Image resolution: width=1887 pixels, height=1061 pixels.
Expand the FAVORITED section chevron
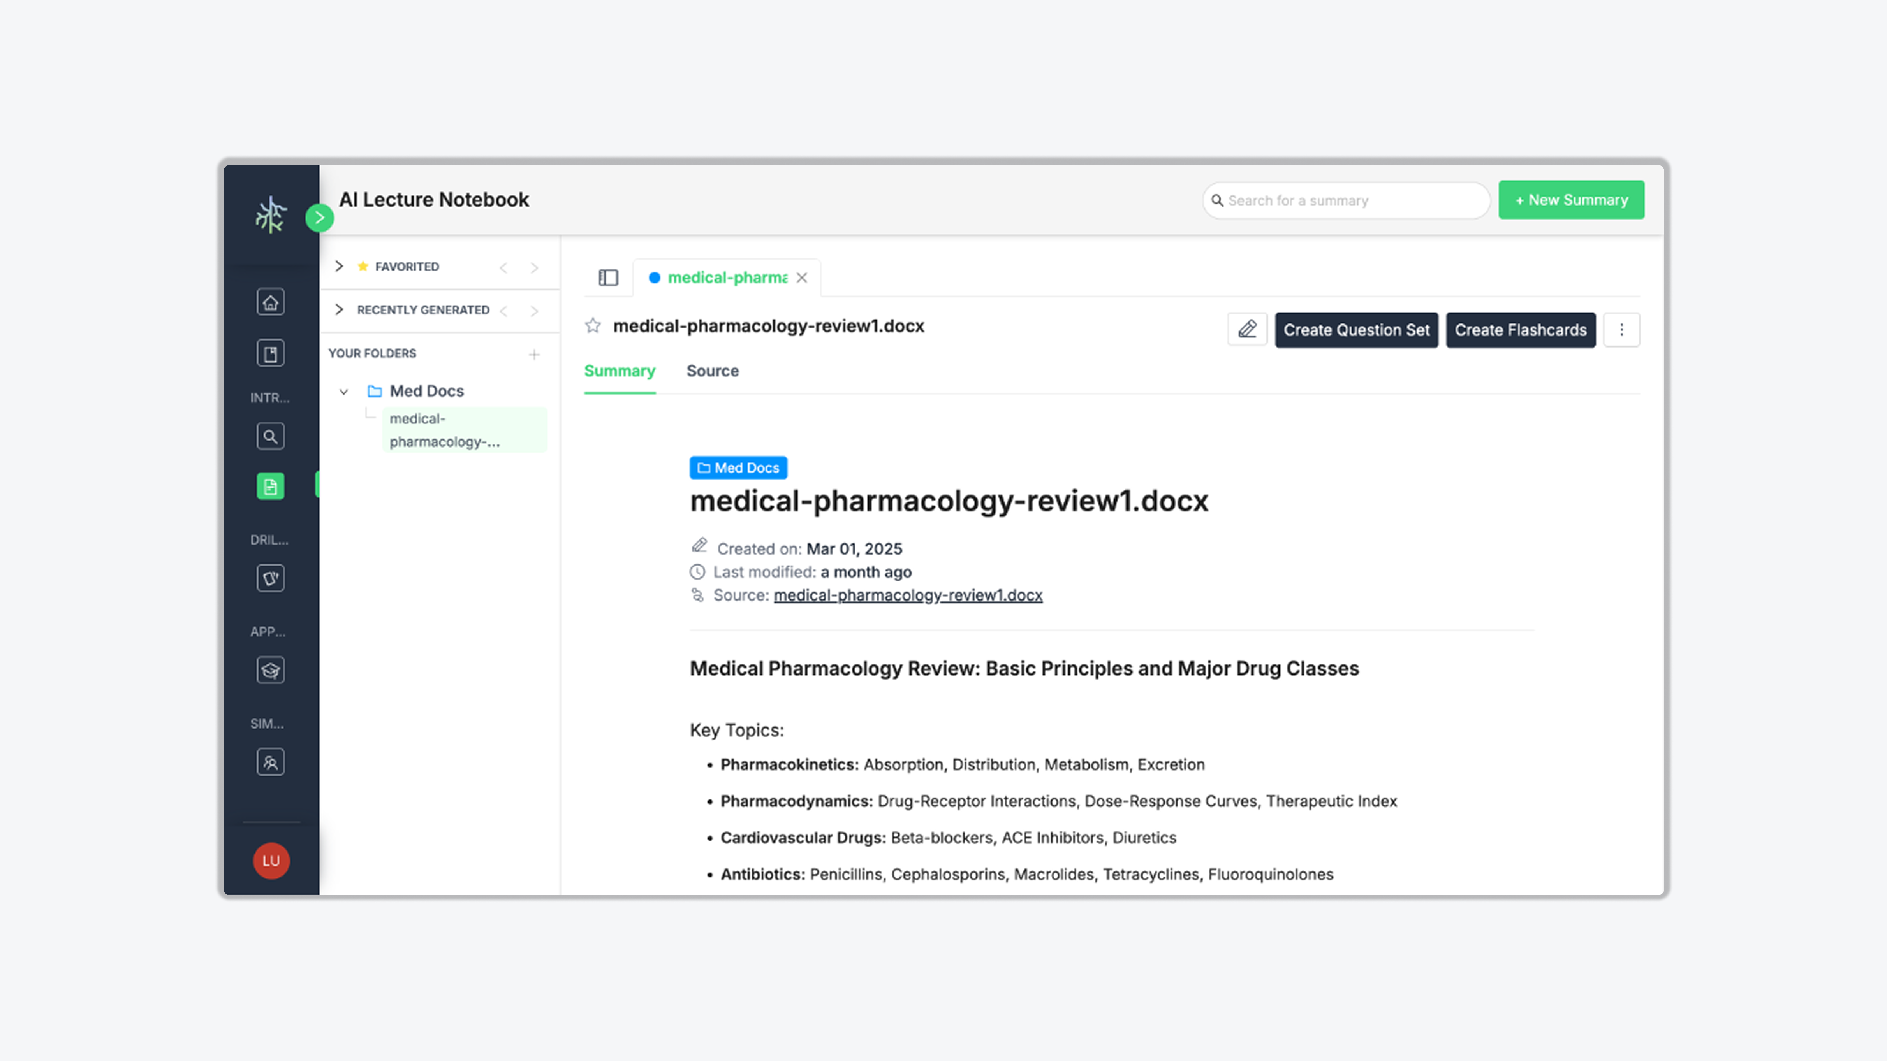pyautogui.click(x=339, y=267)
